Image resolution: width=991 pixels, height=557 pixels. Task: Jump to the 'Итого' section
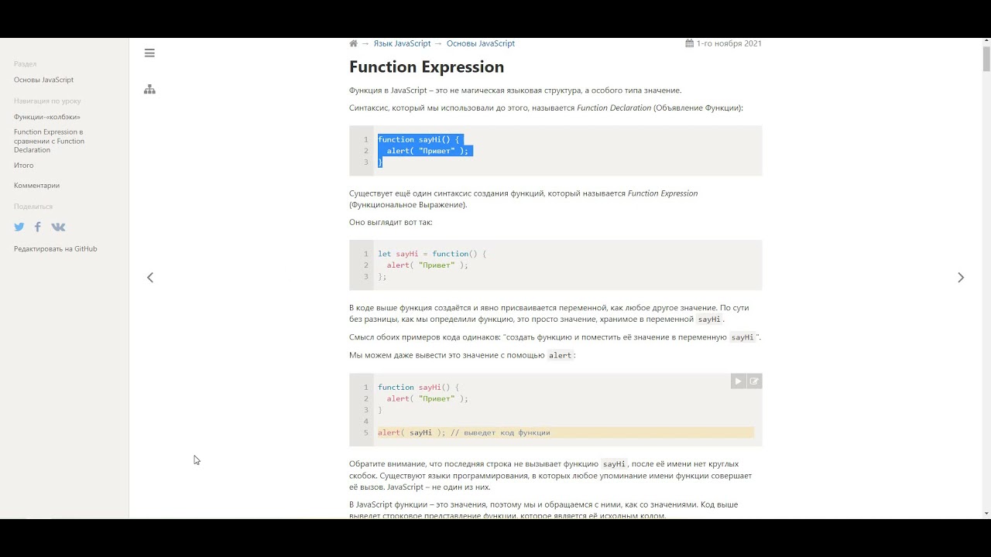click(x=23, y=166)
